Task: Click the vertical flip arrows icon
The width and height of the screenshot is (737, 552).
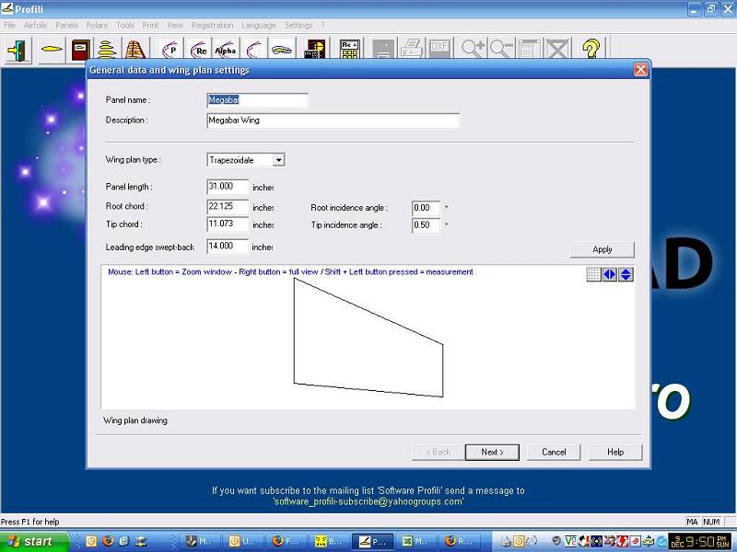Action: [626, 274]
